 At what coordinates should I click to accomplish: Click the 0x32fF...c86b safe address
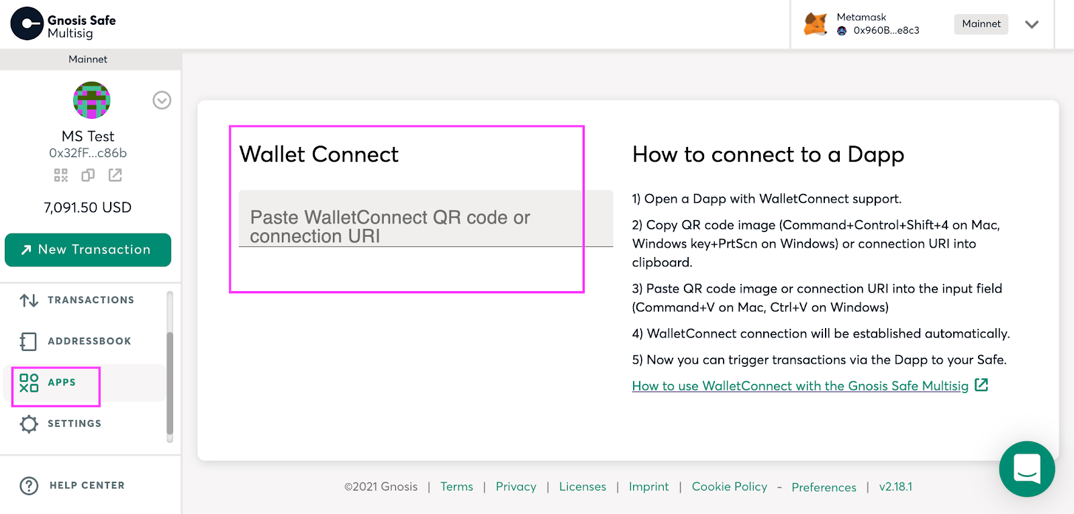click(x=88, y=153)
